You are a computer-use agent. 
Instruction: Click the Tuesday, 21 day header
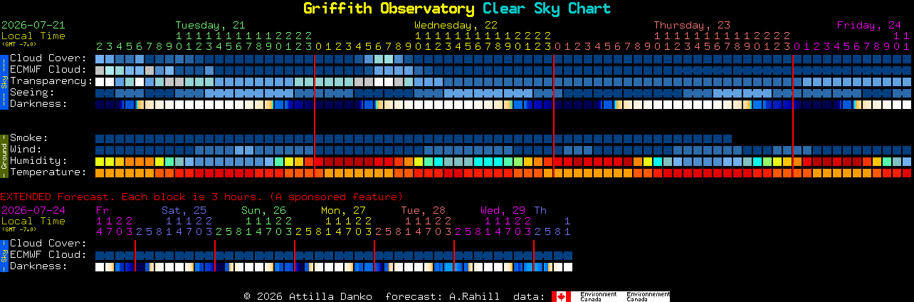210,25
